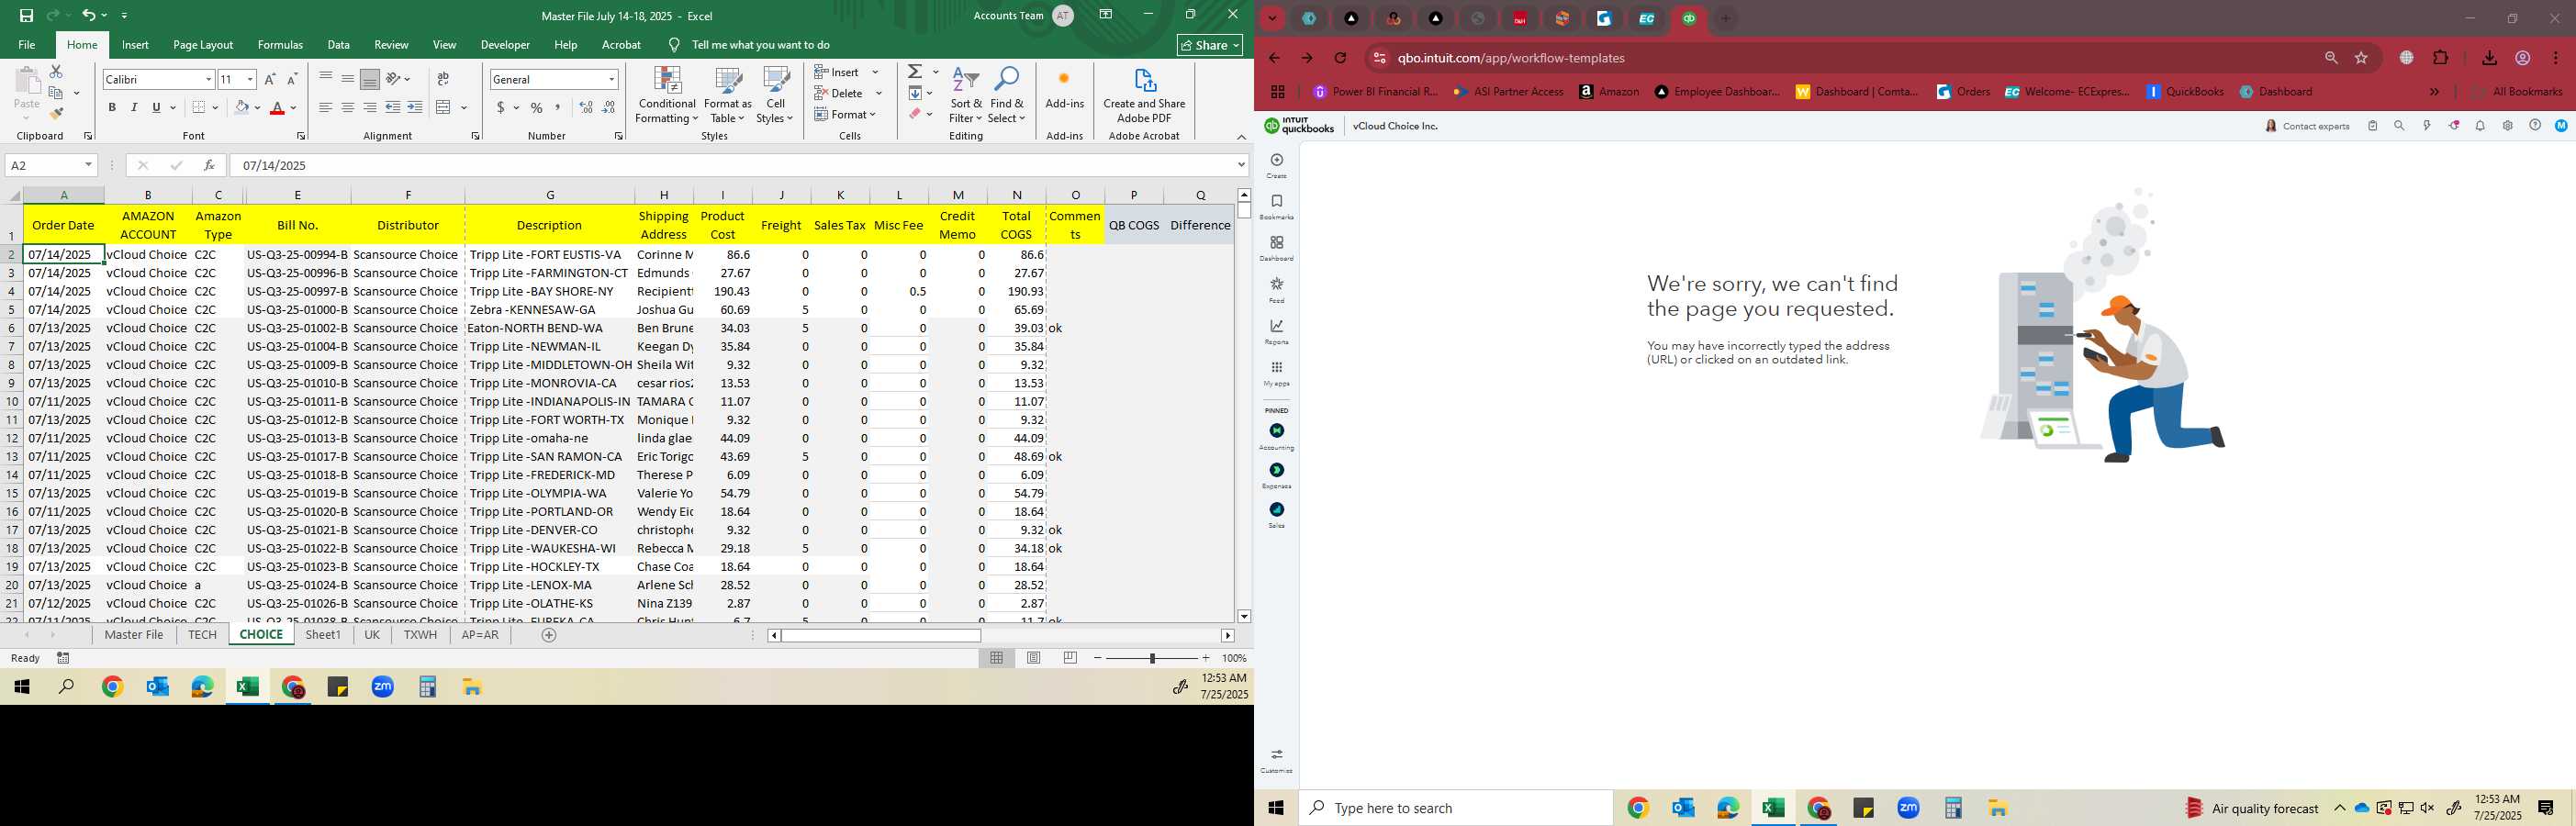This screenshot has height=826, width=2576.
Task: Toggle Wrap Text in Alignment group
Action: tap(443, 79)
